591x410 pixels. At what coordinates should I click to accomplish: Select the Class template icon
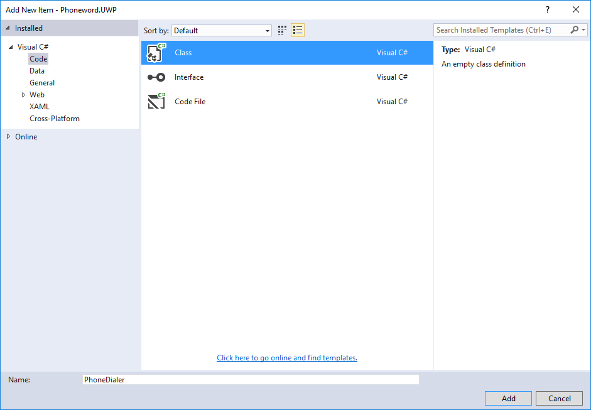click(x=156, y=53)
